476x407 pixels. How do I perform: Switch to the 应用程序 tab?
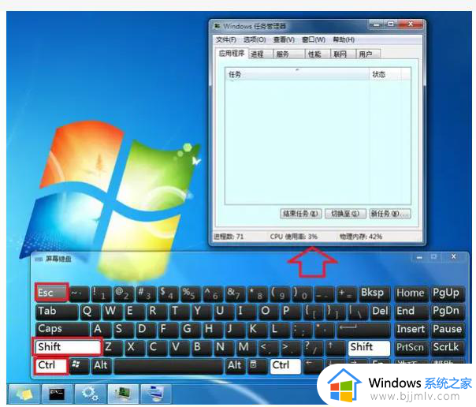232,54
